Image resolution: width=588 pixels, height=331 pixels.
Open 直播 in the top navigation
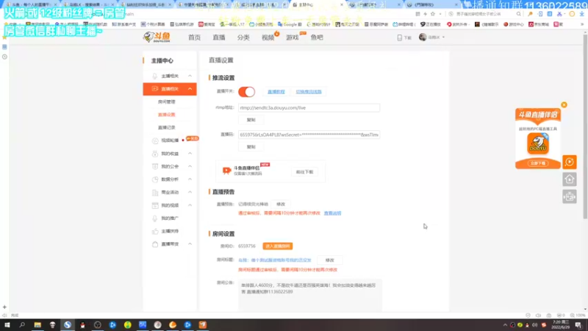tap(218, 38)
